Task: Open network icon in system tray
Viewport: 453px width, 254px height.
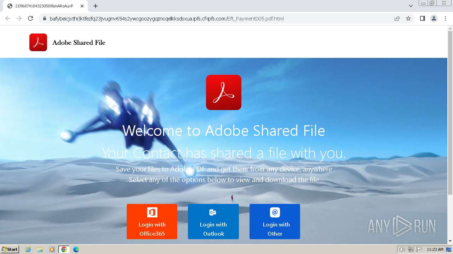Action: point(411,249)
